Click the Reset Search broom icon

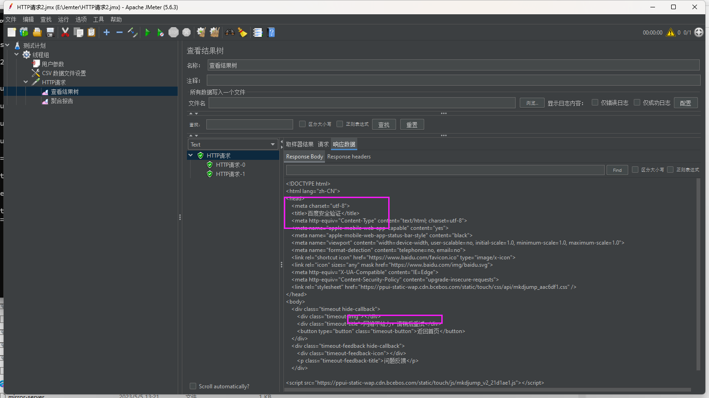[x=242, y=32]
